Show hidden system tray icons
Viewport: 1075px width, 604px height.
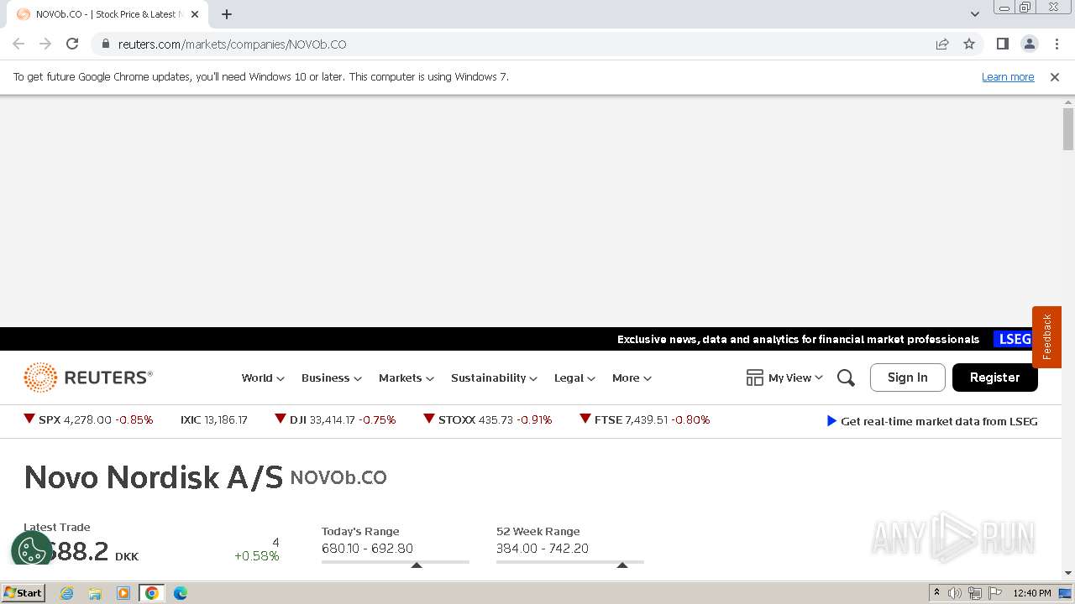pyautogui.click(x=936, y=593)
